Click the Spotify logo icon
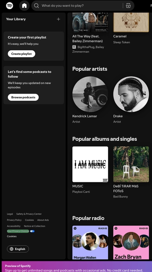The width and height of the screenshot is (152, 272). click(x=10, y=6)
